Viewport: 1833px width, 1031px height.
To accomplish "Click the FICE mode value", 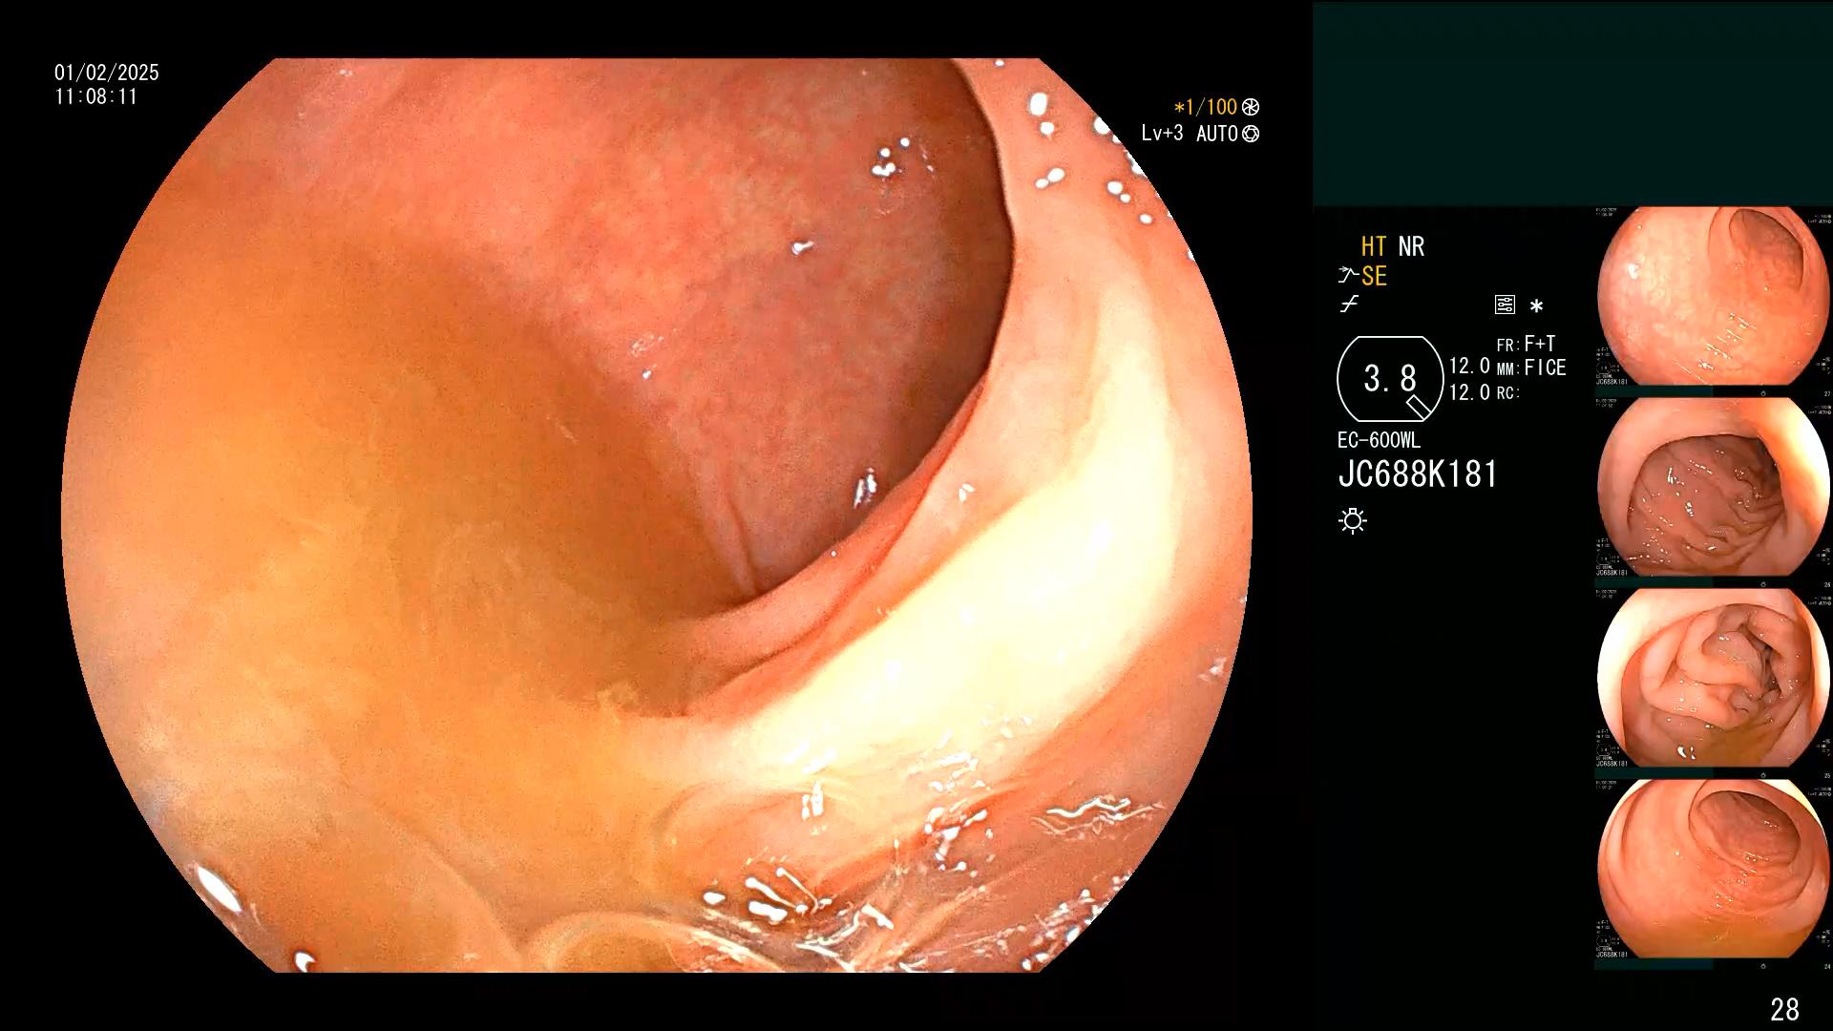I will [1545, 368].
